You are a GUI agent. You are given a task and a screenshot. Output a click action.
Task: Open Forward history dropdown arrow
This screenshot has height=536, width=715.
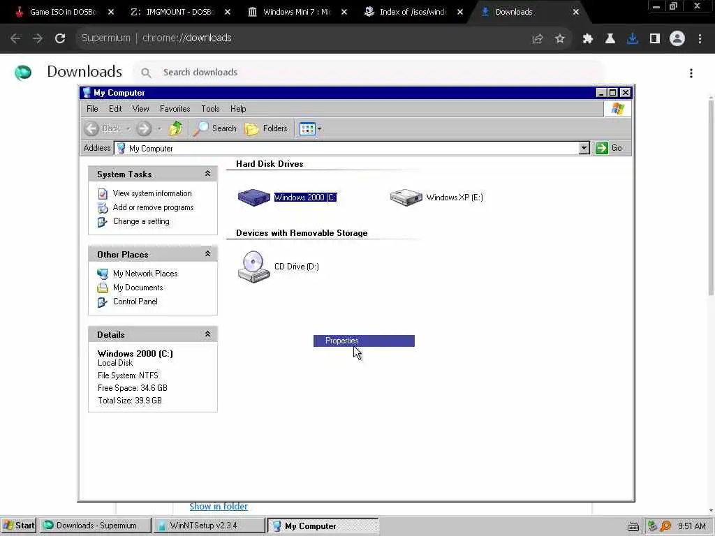pyautogui.click(x=160, y=129)
